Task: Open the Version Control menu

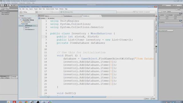Action: 50,9
